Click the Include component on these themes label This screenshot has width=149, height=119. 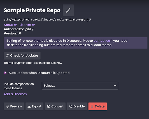pos(19,86)
